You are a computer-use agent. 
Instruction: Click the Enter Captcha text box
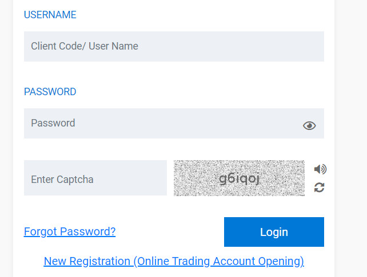(x=95, y=180)
